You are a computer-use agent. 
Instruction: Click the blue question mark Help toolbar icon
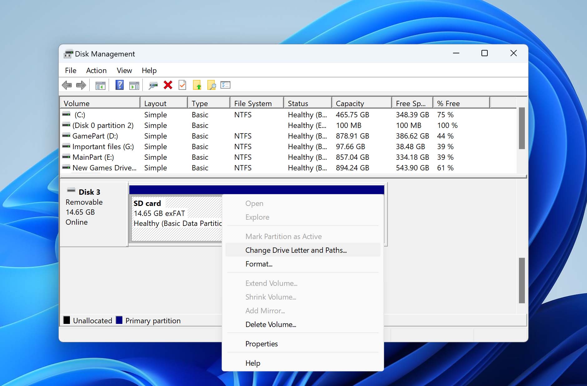[119, 85]
